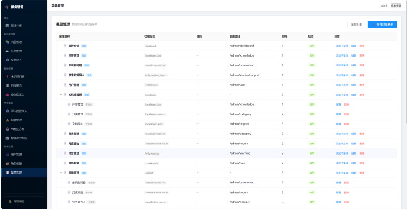Screen dimensions: 408x210
Task: Click 删除 in the 学生数据导入 row
Action: point(362,75)
